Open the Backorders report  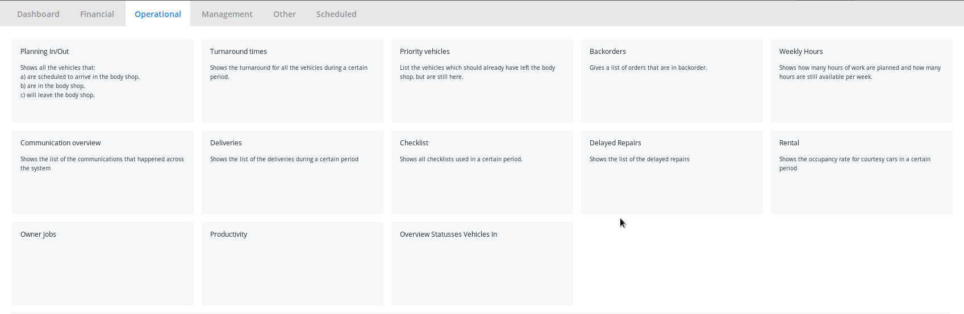tap(672, 81)
